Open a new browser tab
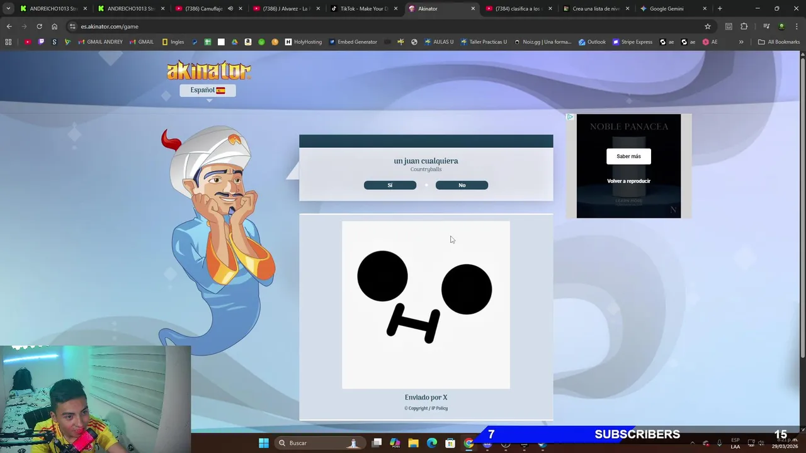 [720, 9]
